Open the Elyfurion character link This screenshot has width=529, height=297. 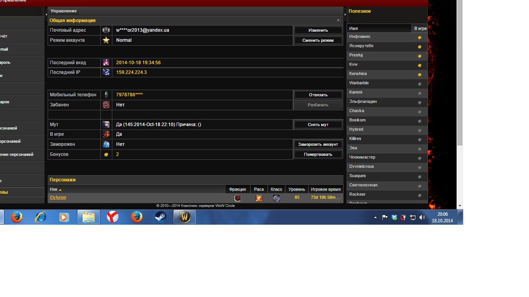58,197
